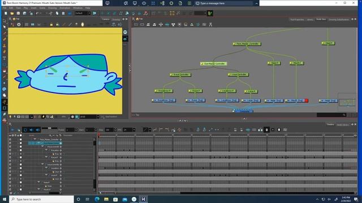Select the Hand grabber tool in left toolbar
Image resolution: width=362 pixels, height=203 pixels.
click(x=5, y=95)
